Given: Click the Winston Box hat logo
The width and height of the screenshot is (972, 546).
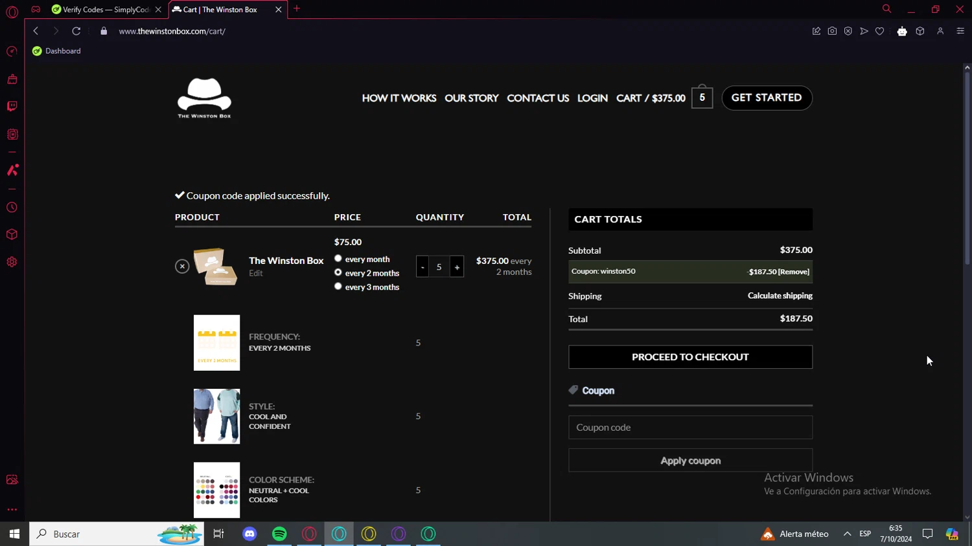Looking at the screenshot, I should point(204,98).
